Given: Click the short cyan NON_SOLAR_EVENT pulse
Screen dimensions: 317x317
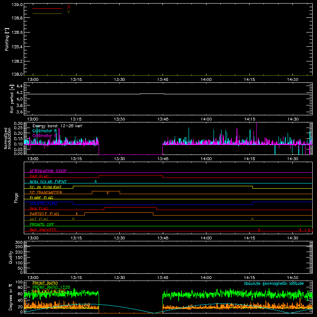Looking at the screenshot, I should tap(95, 182).
